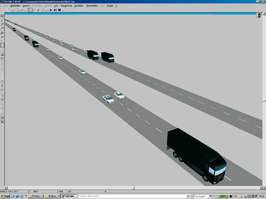Open the Präsentation menu
Viewport: 266px width, 199px height.
pos(92,6)
